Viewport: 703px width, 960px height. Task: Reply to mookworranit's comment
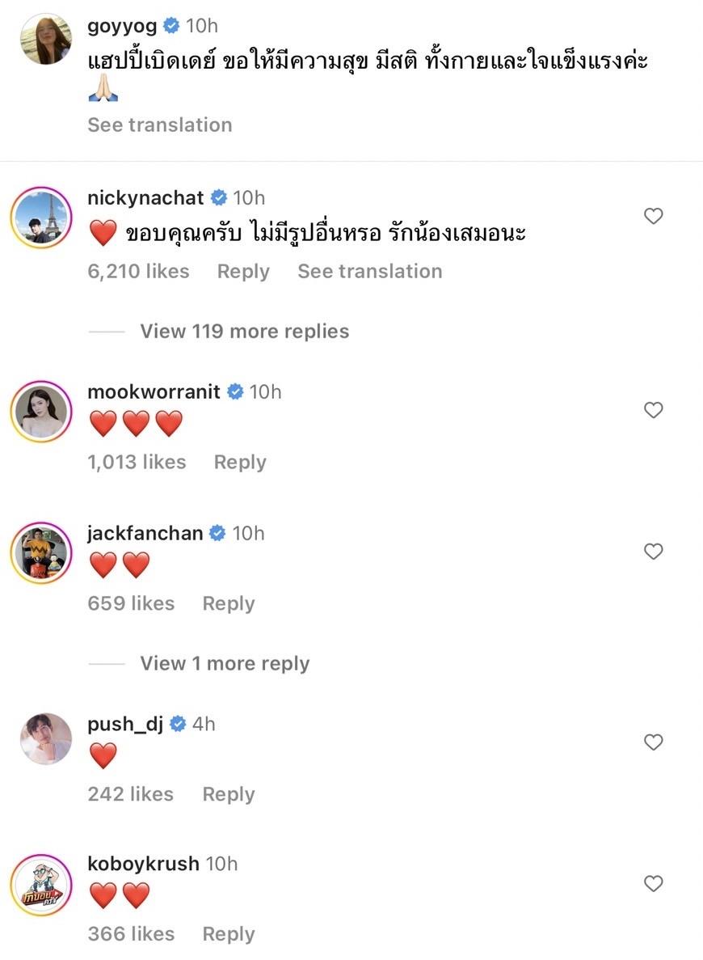click(x=240, y=462)
